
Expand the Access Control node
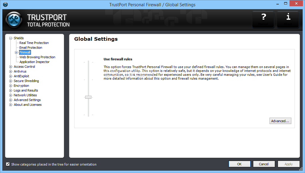[x=10, y=67]
